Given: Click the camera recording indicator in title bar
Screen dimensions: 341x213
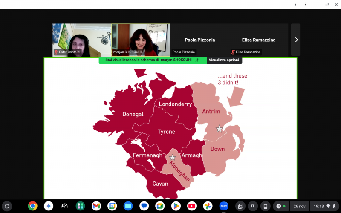Looking at the screenshot, I should point(294,4).
